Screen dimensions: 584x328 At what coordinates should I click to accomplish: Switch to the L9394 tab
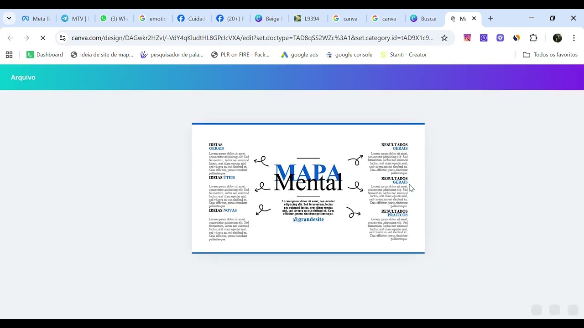point(309,19)
